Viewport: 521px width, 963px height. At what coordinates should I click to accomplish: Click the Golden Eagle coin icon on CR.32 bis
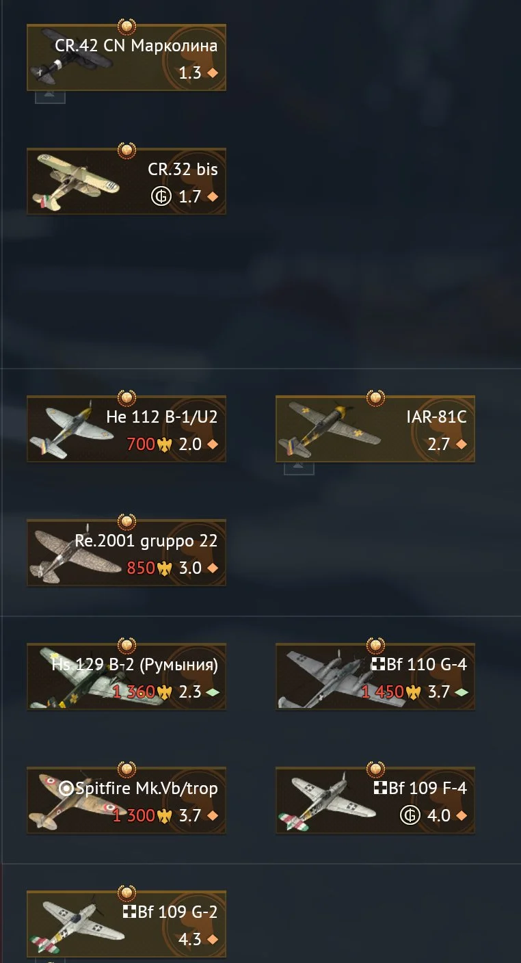click(x=160, y=197)
